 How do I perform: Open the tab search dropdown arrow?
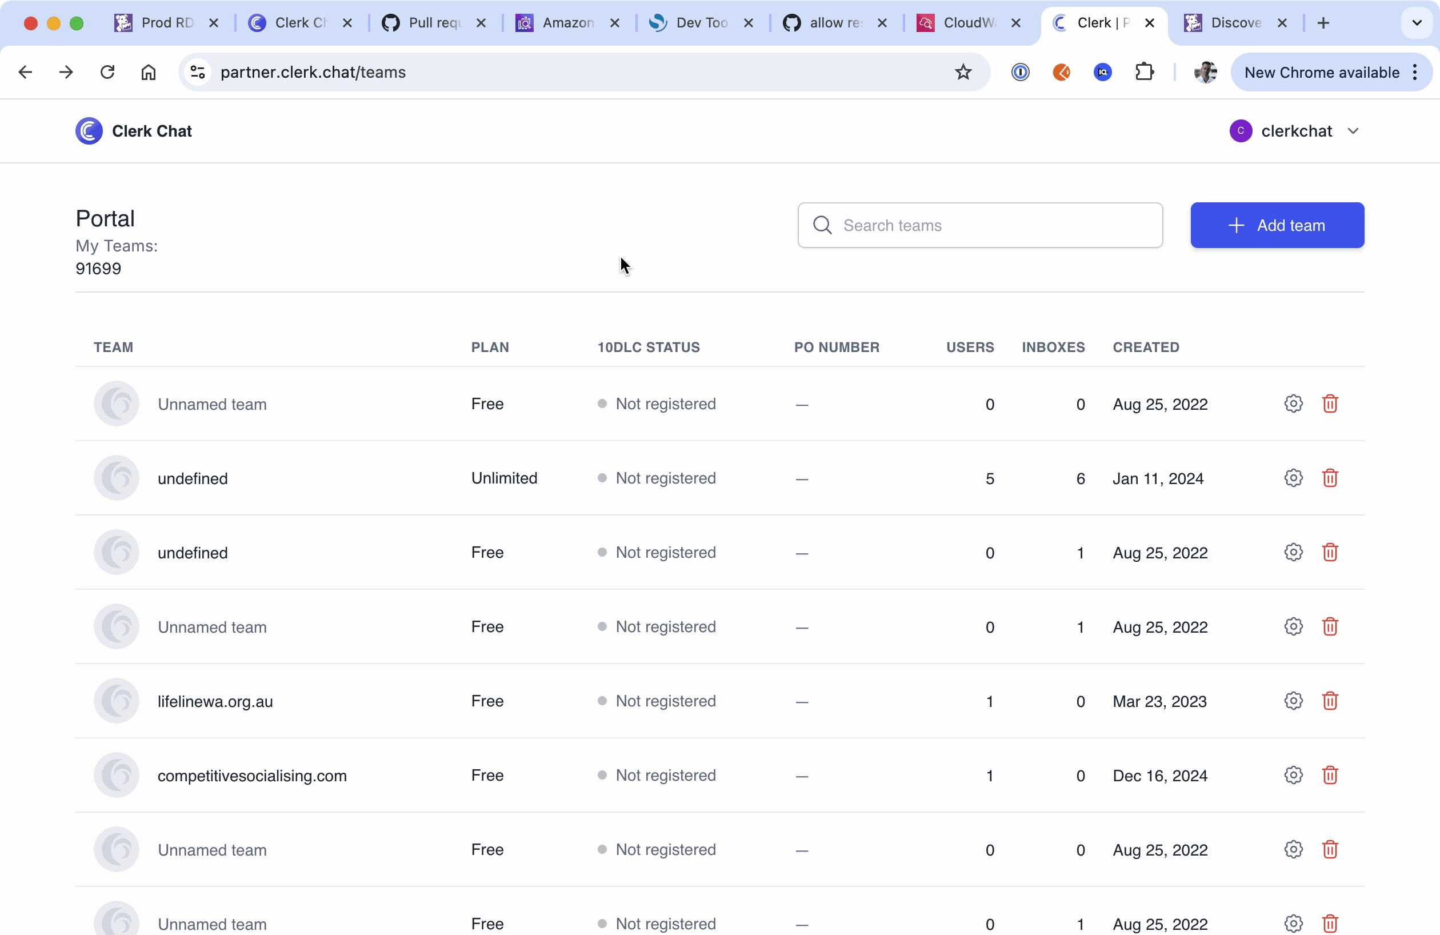[x=1417, y=23]
